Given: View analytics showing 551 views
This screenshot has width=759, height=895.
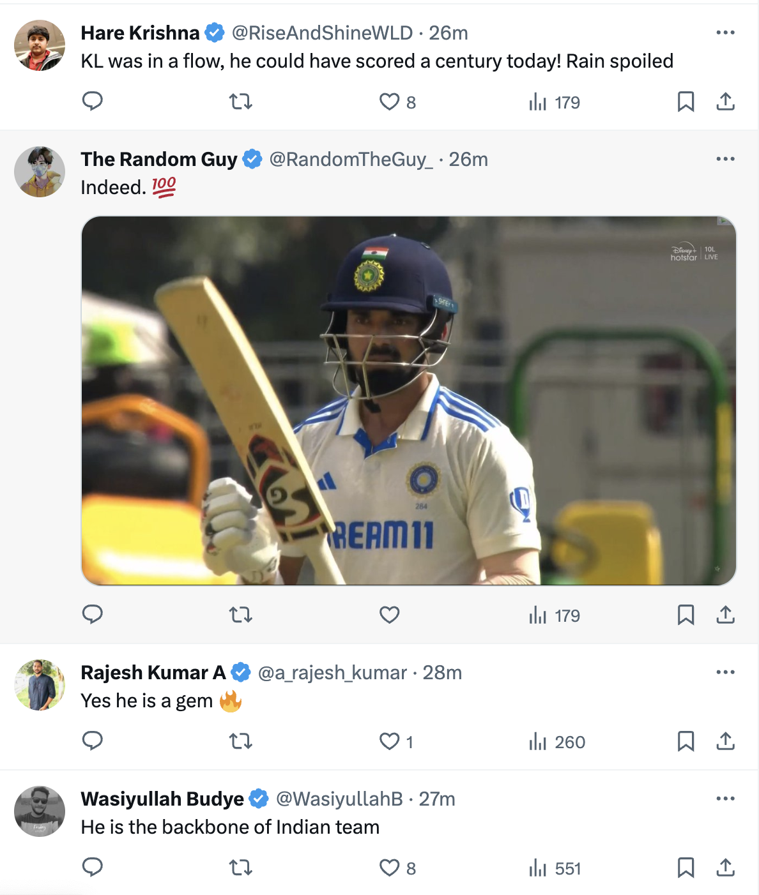Looking at the screenshot, I should pos(555,868).
